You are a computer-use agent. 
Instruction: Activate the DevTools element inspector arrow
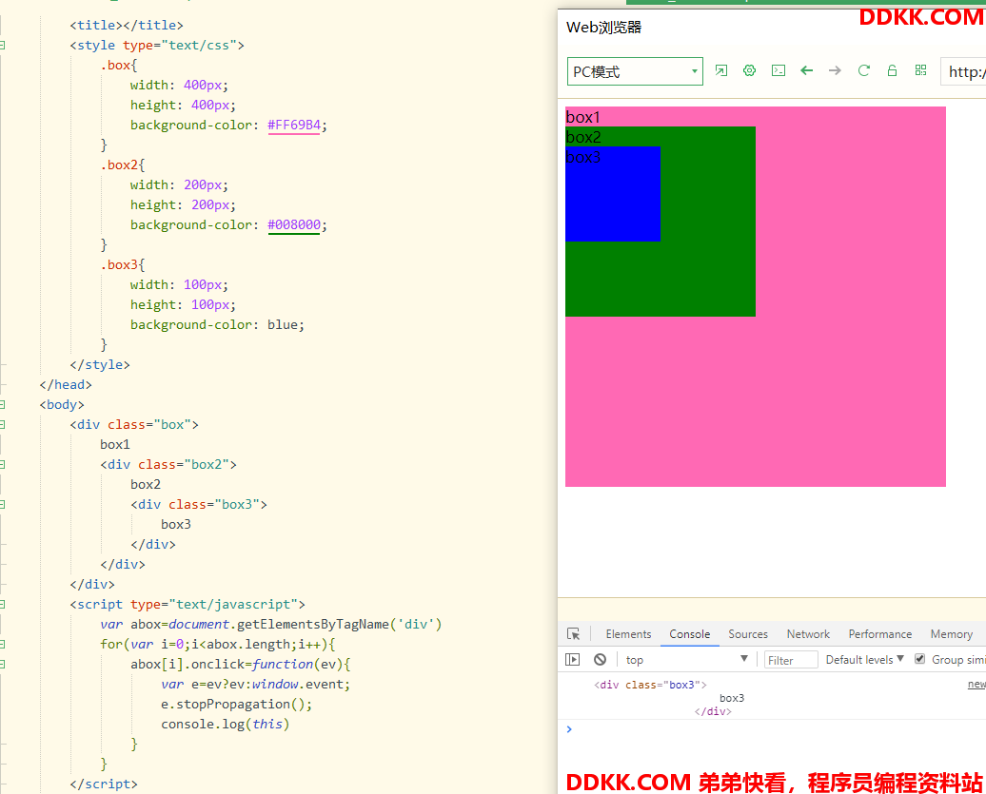click(x=574, y=634)
